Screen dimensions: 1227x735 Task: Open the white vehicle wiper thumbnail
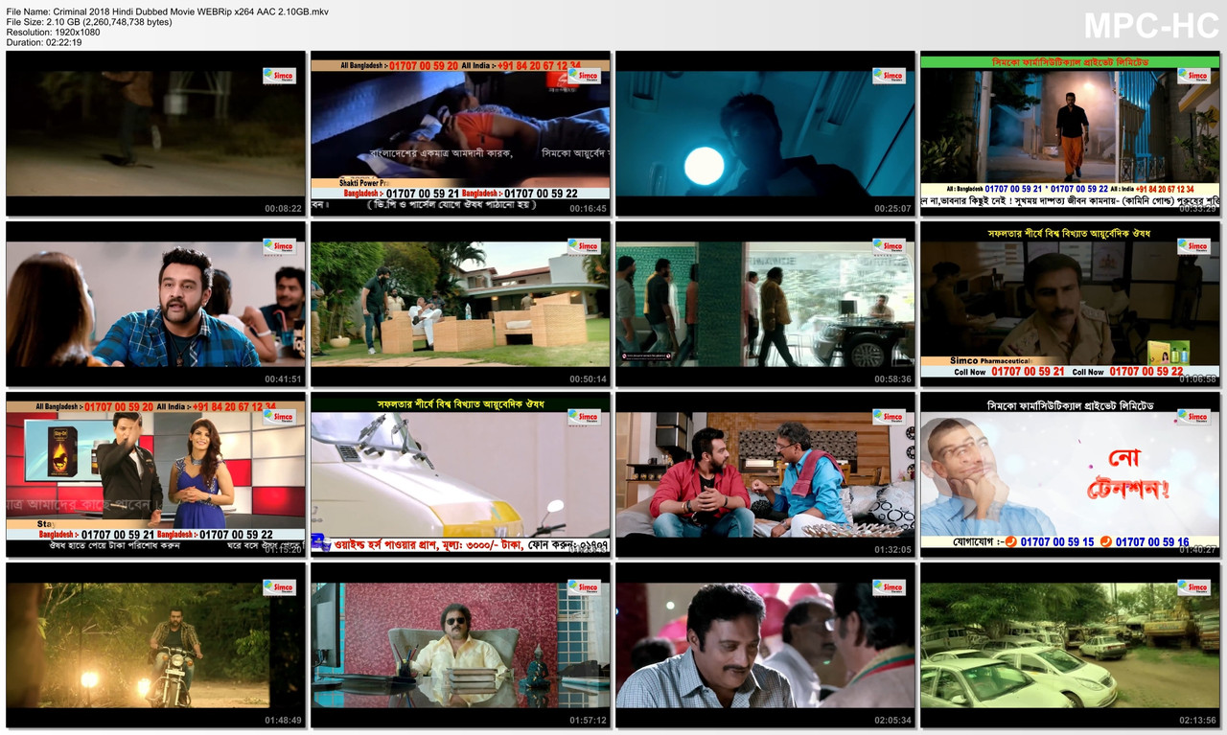(x=460, y=474)
